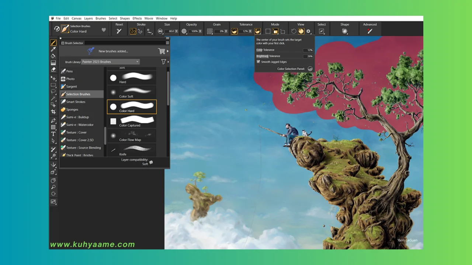Image resolution: width=472 pixels, height=265 pixels.
Task: Choose the Pen shape tool
Action: (x=53, y=120)
